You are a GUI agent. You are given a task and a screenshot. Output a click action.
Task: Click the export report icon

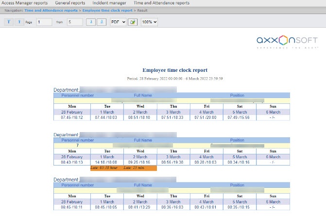click(133, 22)
